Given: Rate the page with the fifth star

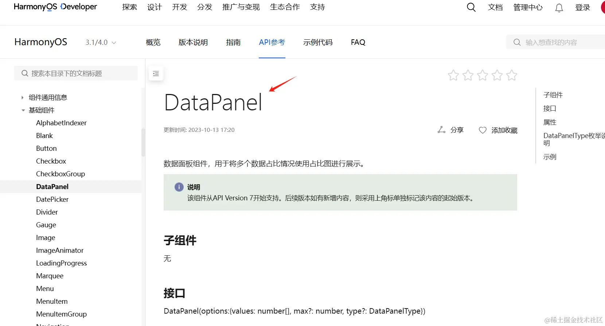Looking at the screenshot, I should [x=512, y=75].
